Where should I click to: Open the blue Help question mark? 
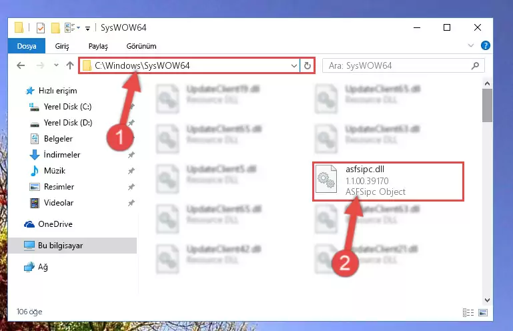pyautogui.click(x=486, y=45)
